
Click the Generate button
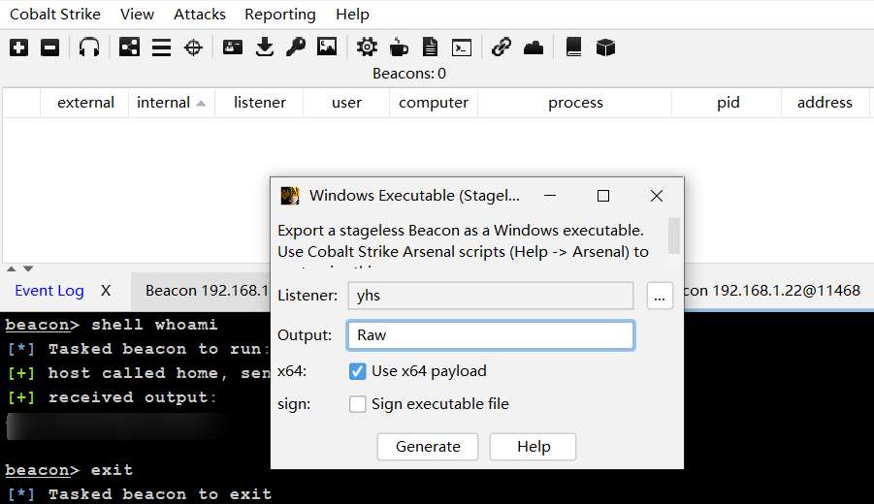point(428,447)
